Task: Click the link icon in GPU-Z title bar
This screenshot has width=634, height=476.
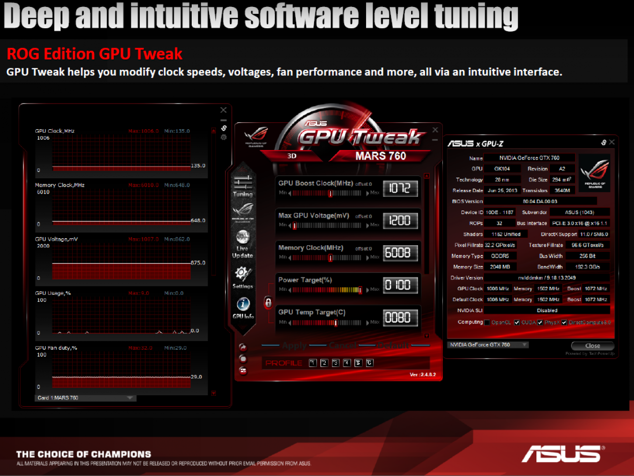Action: click(604, 143)
